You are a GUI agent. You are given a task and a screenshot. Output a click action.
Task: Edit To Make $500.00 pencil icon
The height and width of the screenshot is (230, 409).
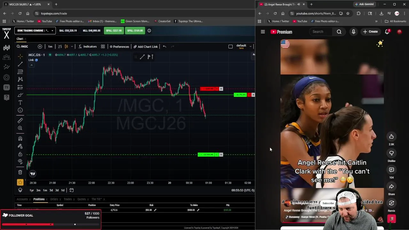click(x=198, y=210)
